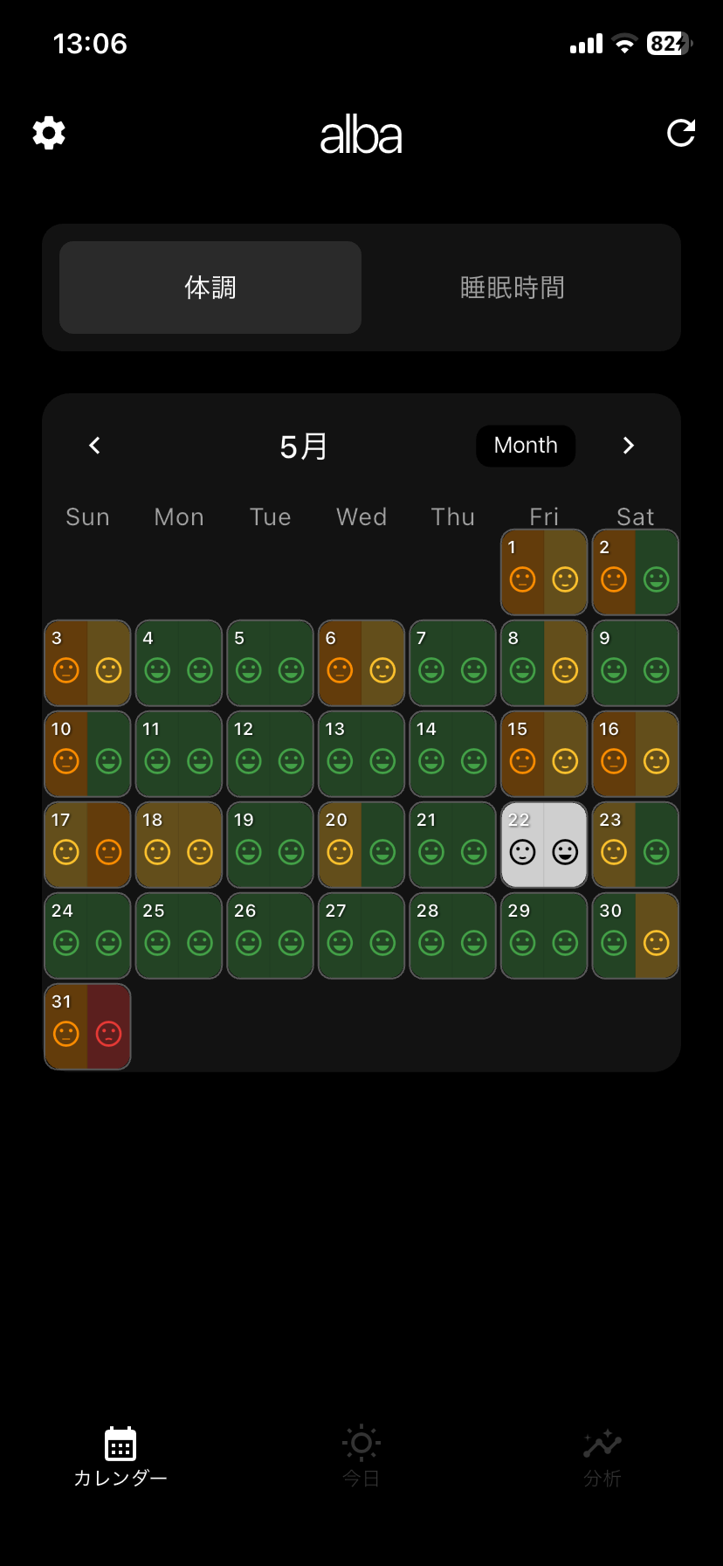Screen dimensions: 723x1566
Task: Go to previous month with left chevron
Action: [94, 446]
